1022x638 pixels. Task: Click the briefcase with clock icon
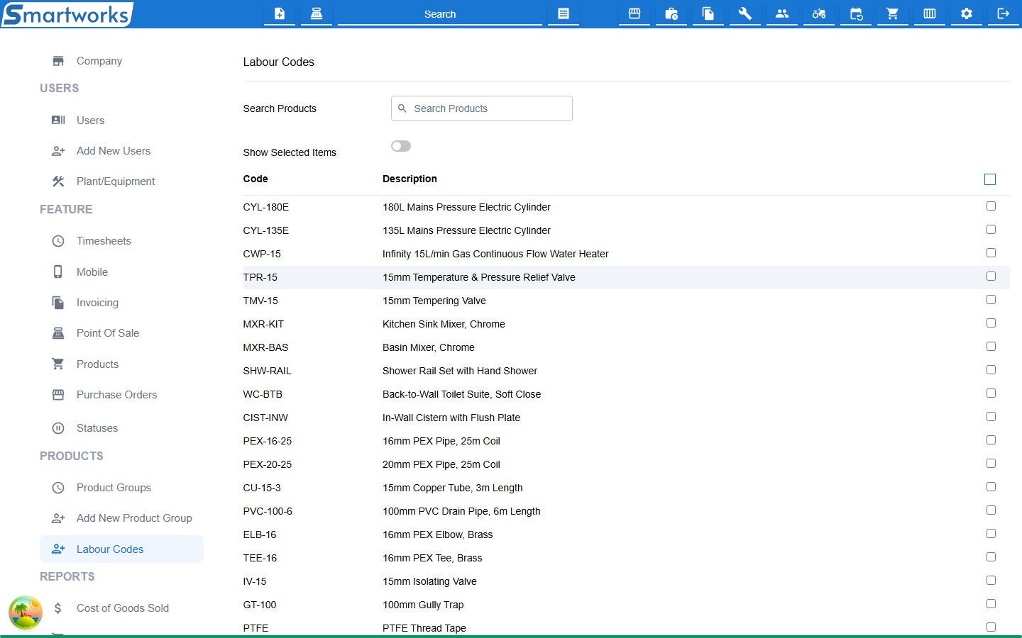(671, 13)
